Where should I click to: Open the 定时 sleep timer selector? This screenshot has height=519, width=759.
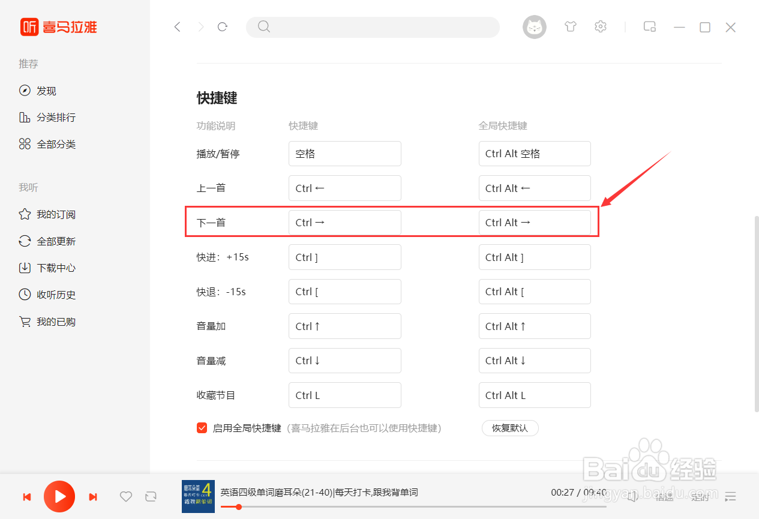tap(700, 496)
